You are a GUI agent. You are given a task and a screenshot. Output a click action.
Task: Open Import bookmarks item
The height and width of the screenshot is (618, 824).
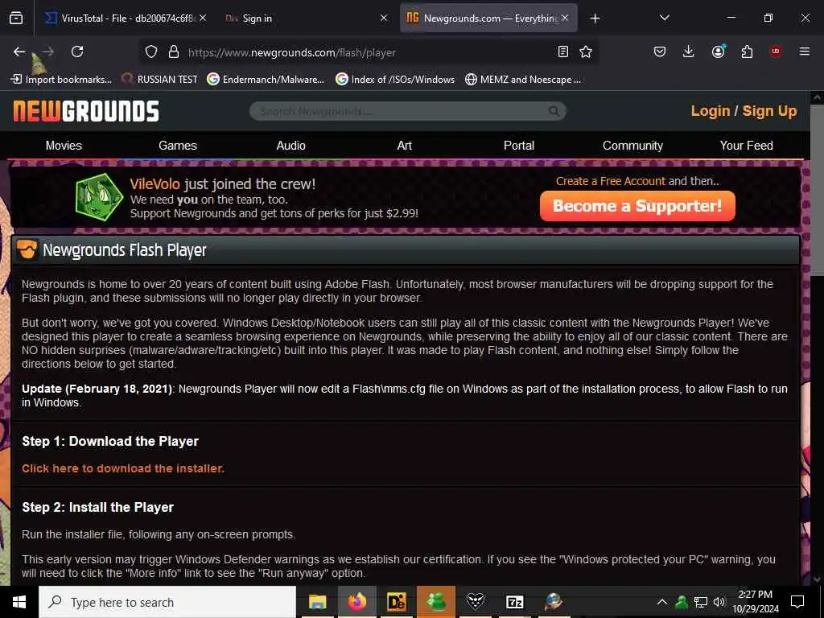[61, 80]
